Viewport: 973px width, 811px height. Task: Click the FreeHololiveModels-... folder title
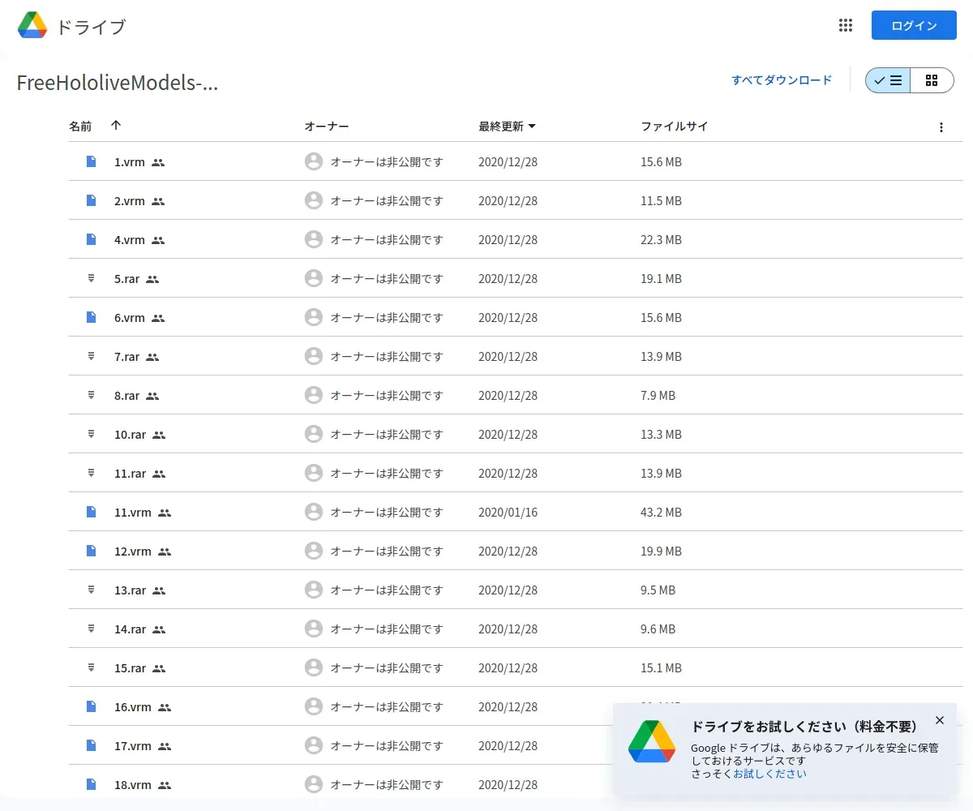click(118, 83)
